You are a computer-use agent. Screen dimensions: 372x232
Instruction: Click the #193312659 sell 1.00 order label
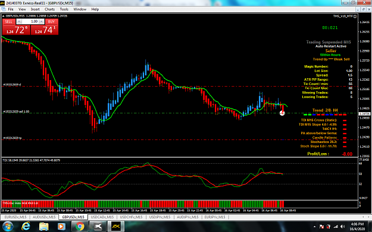click(x=16, y=112)
